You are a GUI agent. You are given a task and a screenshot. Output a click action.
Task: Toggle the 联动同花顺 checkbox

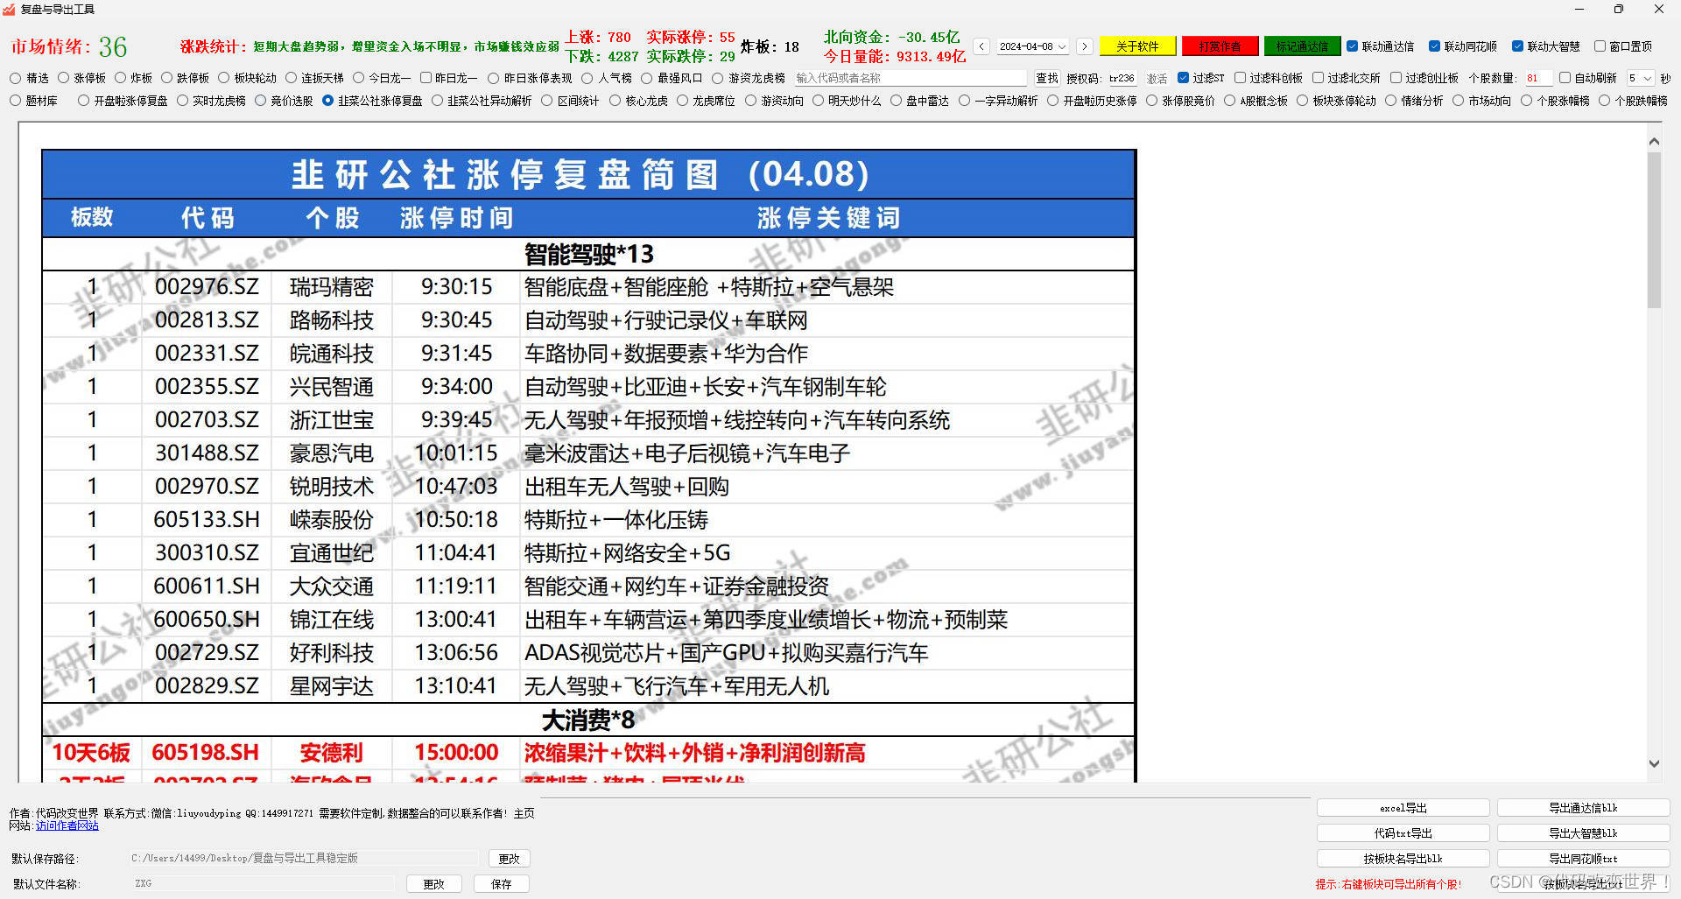pos(1434,46)
